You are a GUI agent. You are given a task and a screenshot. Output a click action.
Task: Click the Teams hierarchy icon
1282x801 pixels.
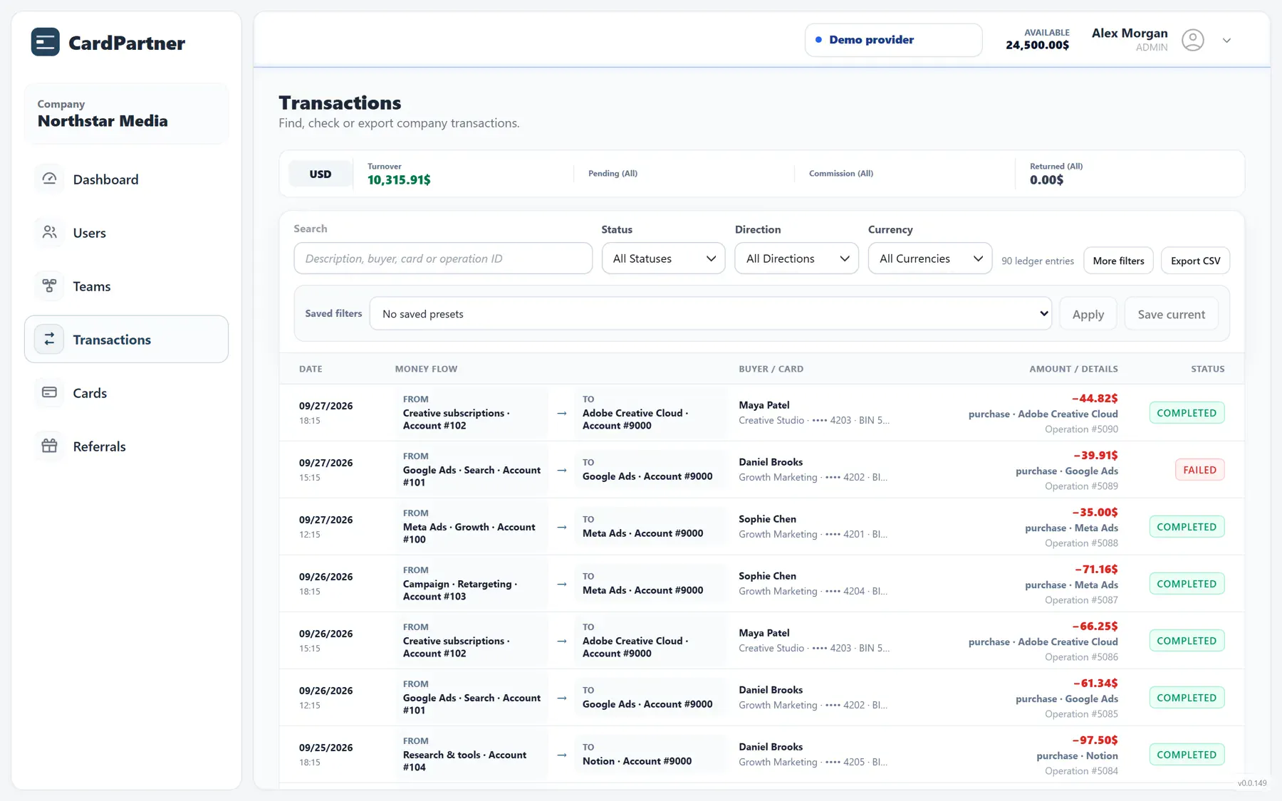(49, 286)
